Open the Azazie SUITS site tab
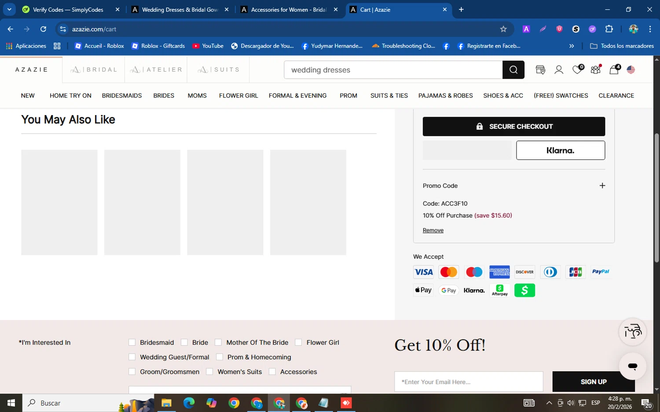The height and width of the screenshot is (412, 660). (x=218, y=70)
